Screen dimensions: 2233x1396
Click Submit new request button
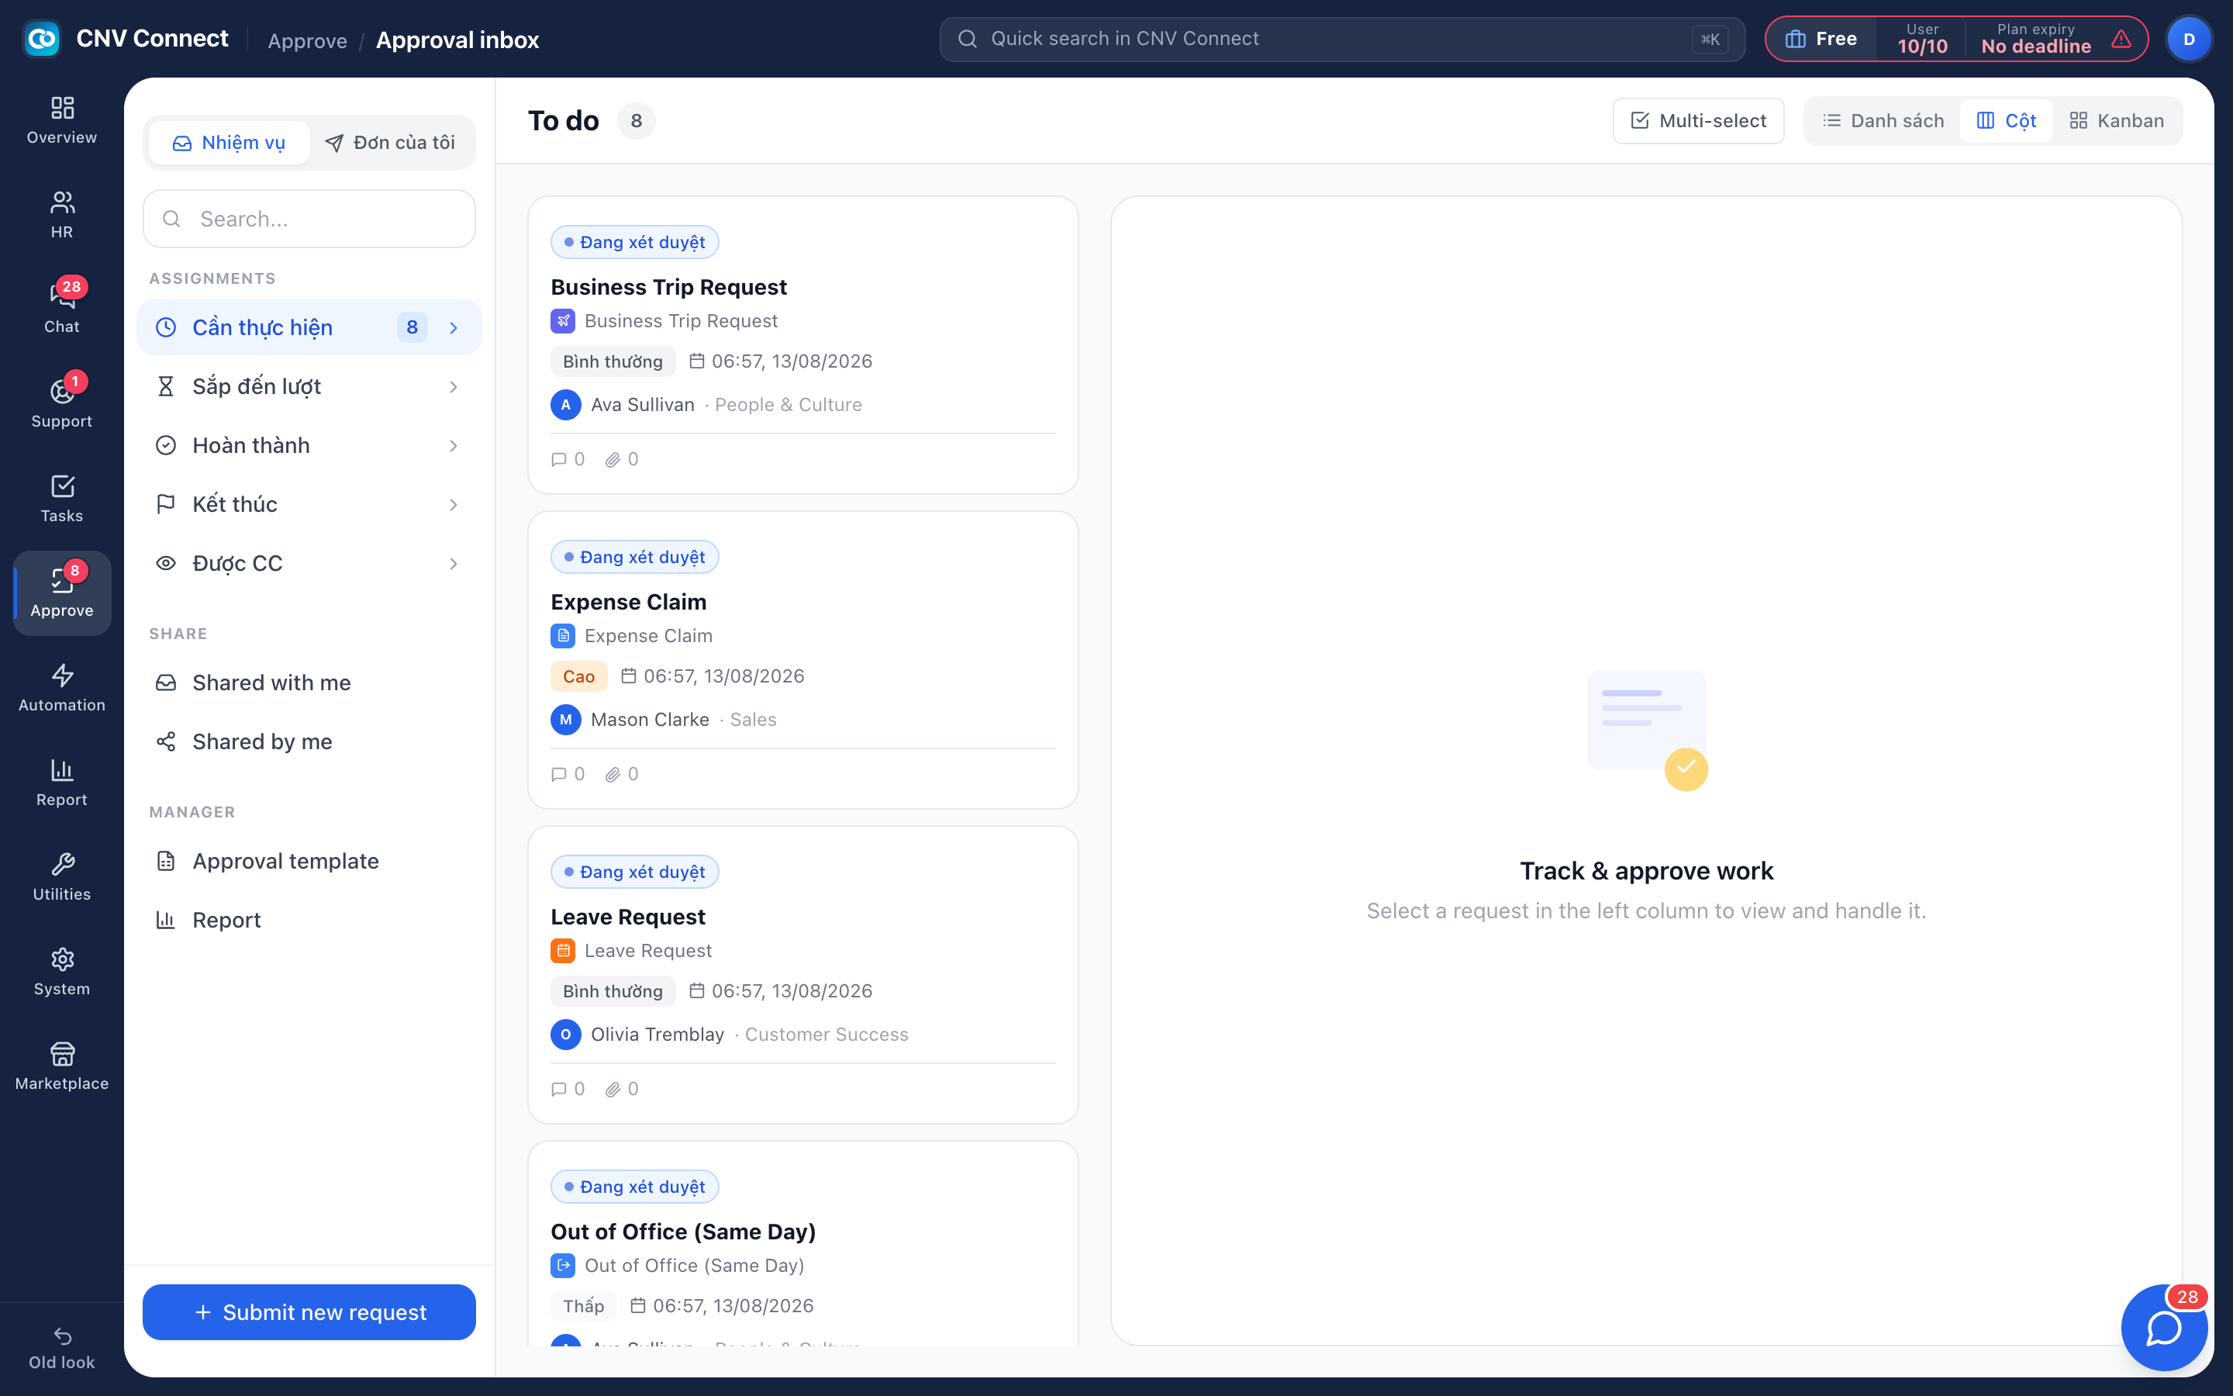pos(309,1312)
